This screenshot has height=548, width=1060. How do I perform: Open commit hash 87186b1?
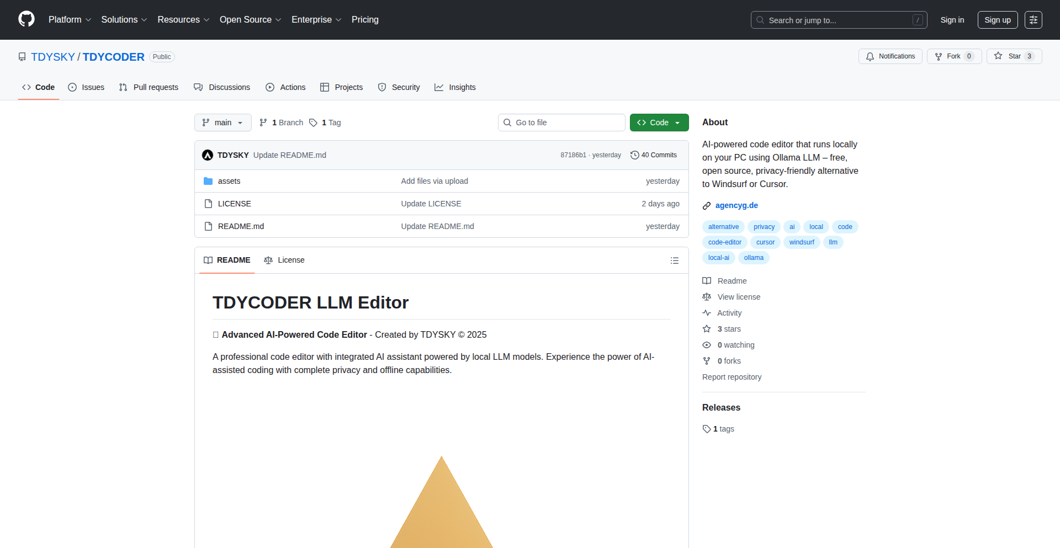pos(573,155)
